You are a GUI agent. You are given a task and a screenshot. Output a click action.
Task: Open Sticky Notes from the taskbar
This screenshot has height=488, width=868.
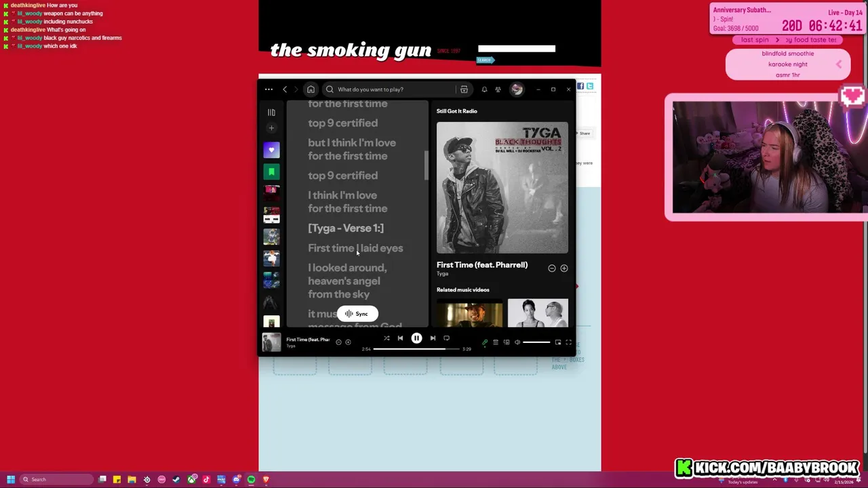tap(117, 479)
